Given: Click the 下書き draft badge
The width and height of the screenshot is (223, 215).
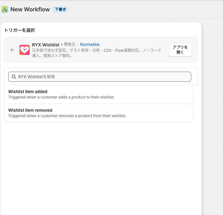Looking at the screenshot, I should tap(60, 9).
